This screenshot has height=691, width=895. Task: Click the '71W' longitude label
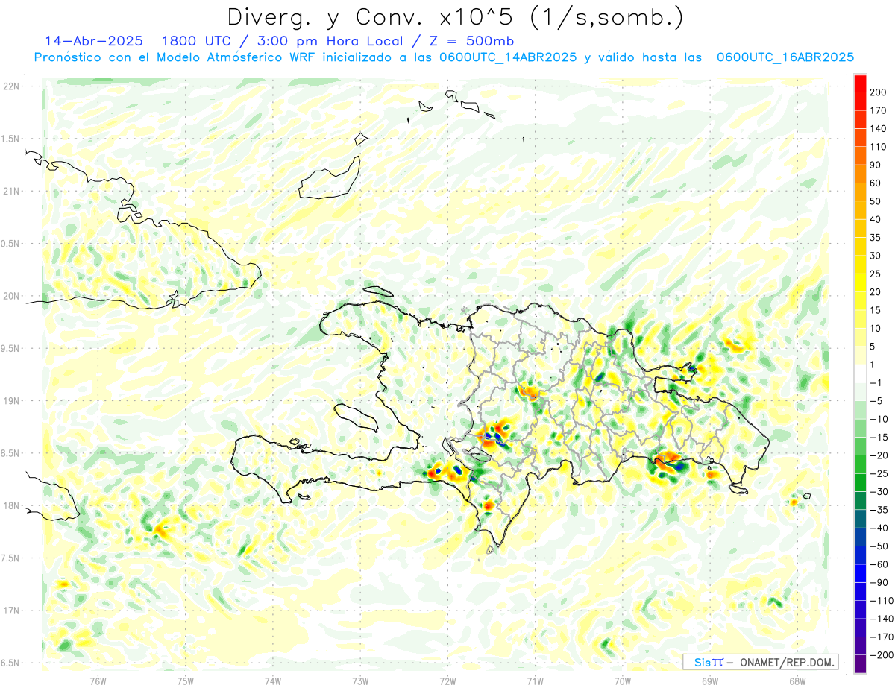pos(535,680)
